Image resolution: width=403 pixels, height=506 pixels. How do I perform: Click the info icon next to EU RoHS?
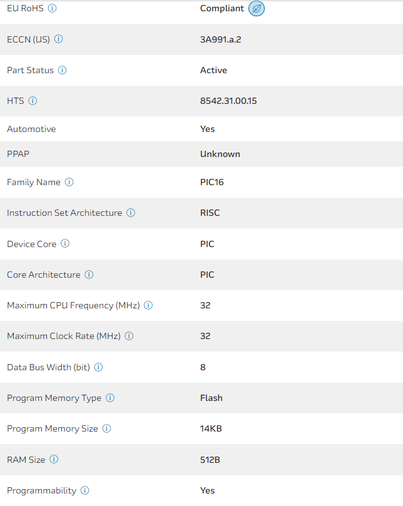coord(53,8)
